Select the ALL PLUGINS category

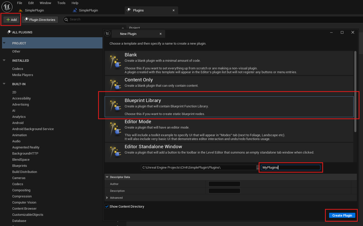[22, 32]
